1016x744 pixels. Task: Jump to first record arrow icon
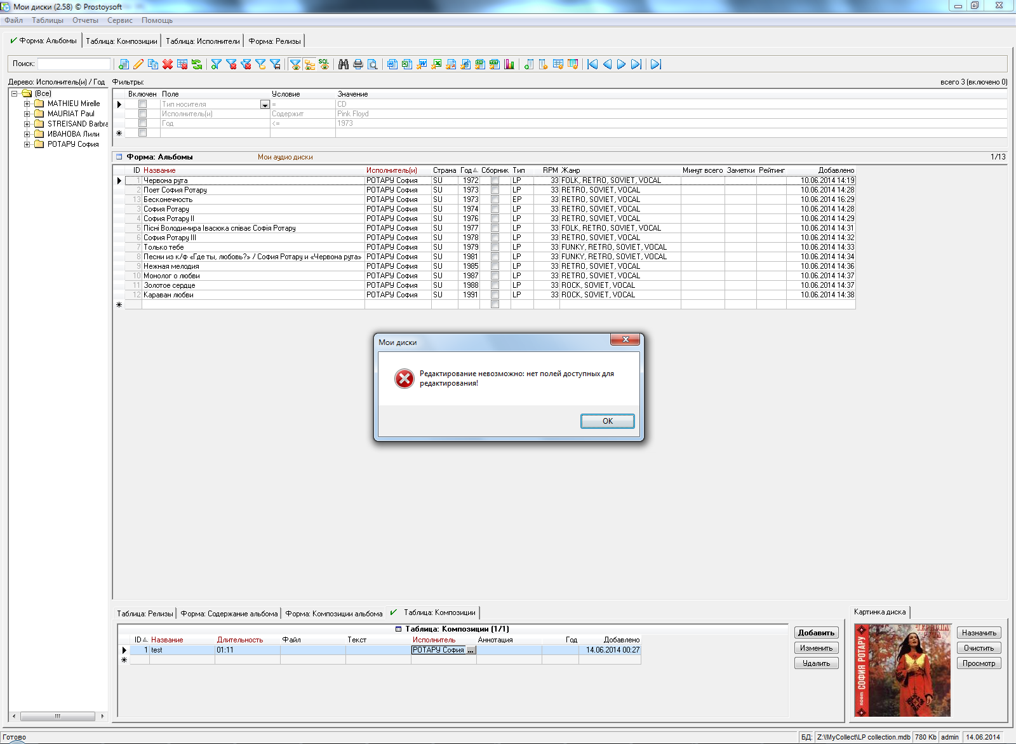(x=592, y=64)
